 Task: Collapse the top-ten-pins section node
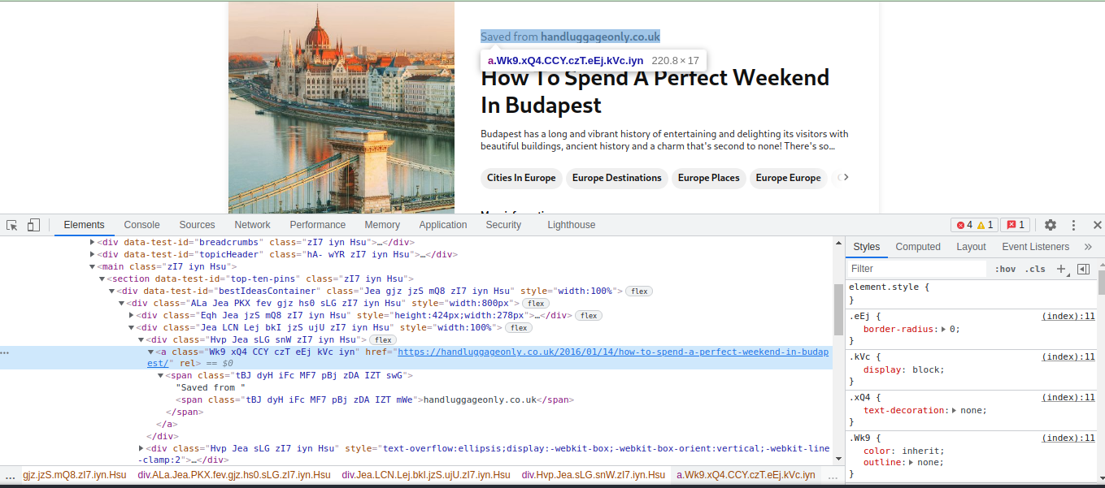tap(102, 279)
